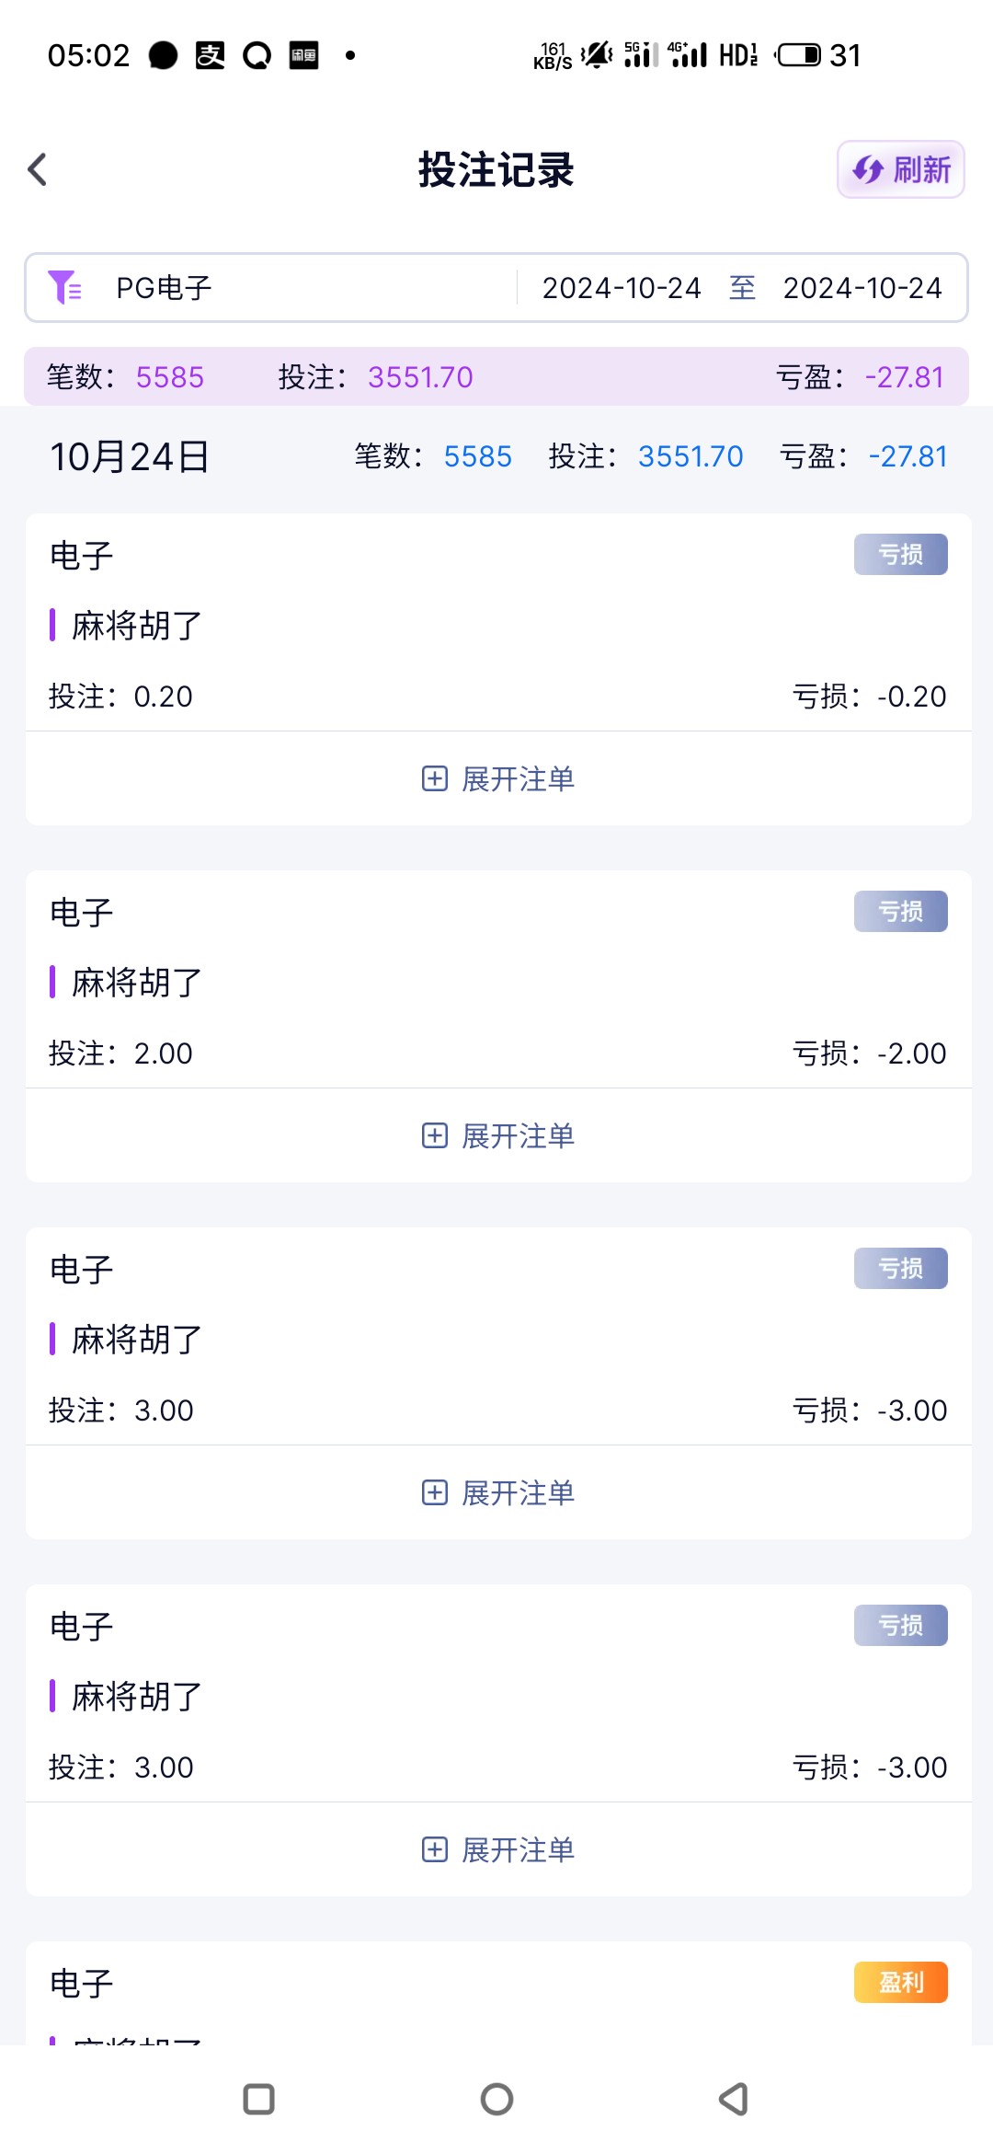Tap plus icon on 0.20 bet card

(435, 779)
